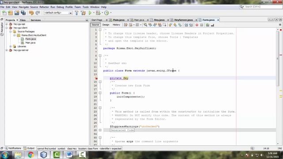This screenshot has width=283, height=159.
Task: Click the Toggle Bookmark icon in editor toolbar
Action: point(180,25)
